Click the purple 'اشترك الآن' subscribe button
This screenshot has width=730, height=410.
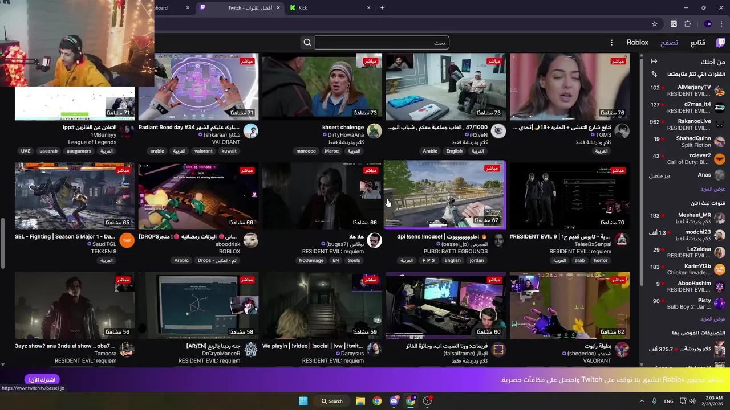click(42, 379)
